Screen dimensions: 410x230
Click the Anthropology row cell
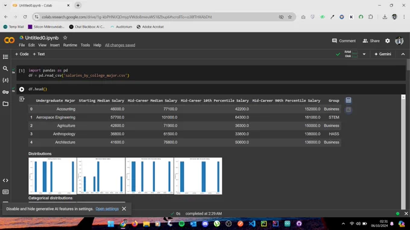pos(64,134)
